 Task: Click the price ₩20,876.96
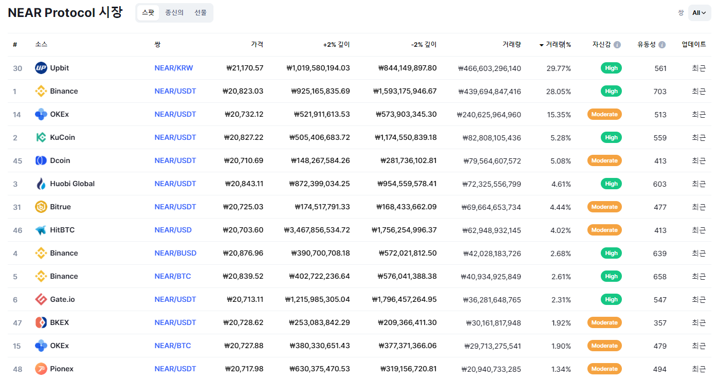[243, 253]
